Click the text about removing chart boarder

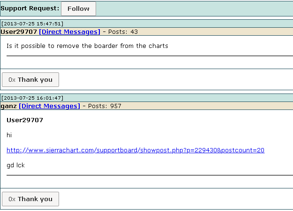pos(87,46)
